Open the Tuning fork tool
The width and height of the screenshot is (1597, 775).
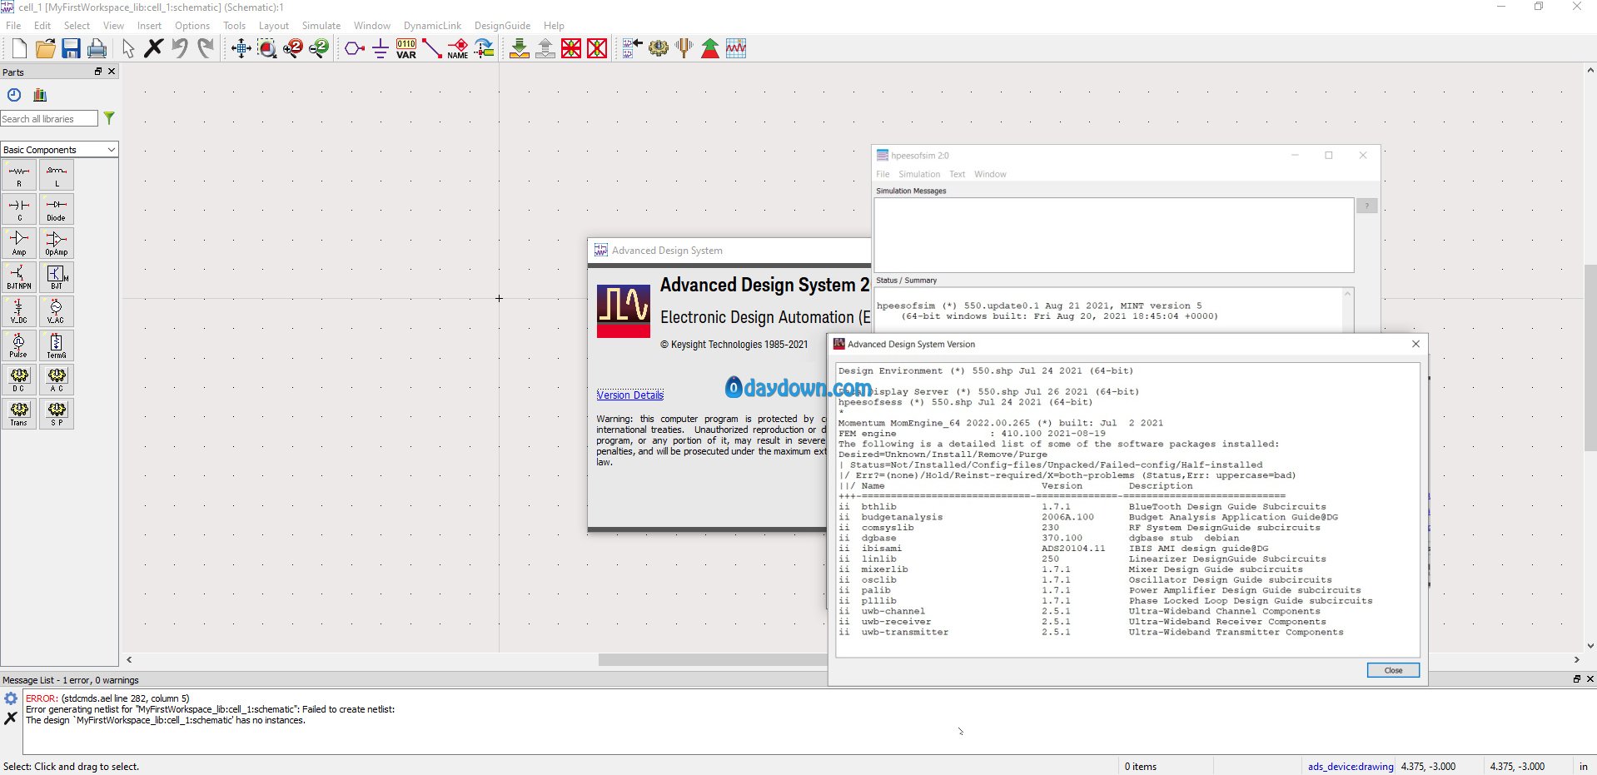[684, 48]
